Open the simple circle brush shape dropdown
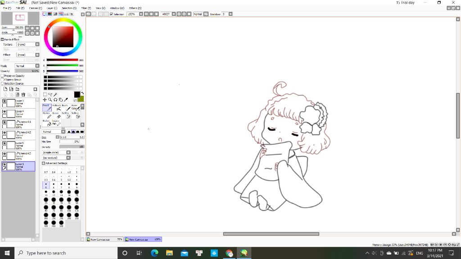Viewport: 461px width, 259px height. (x=56, y=152)
